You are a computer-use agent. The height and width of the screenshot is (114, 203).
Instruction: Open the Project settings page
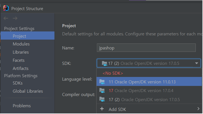28,36
